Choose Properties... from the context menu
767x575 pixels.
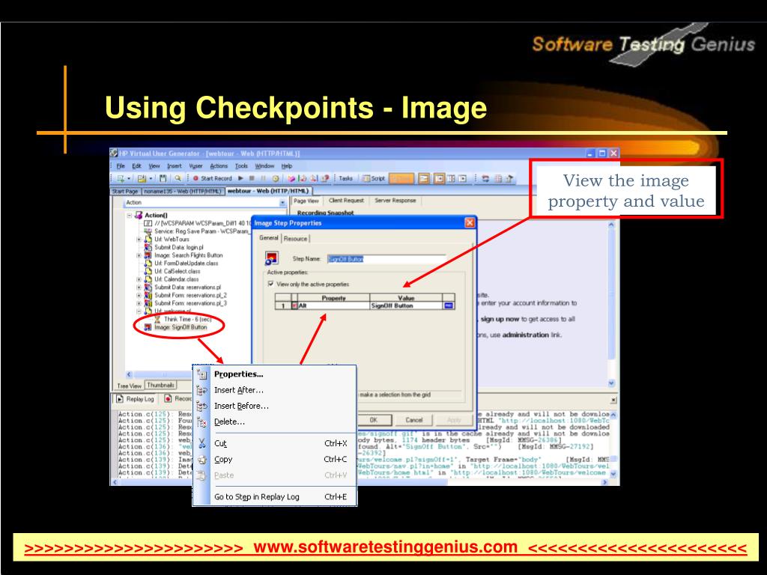pyautogui.click(x=239, y=374)
